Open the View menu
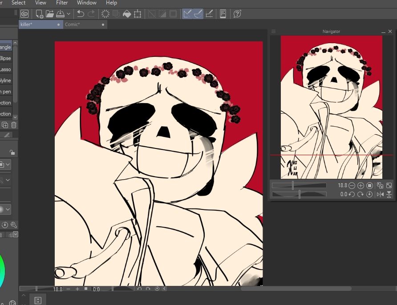This screenshot has width=397, height=305. 41,3
